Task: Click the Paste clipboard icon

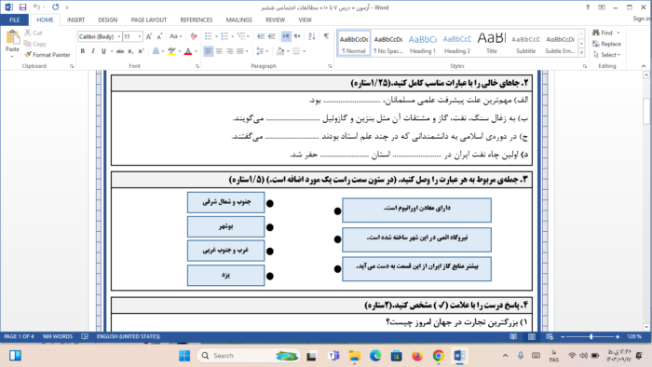Action: 12,38
